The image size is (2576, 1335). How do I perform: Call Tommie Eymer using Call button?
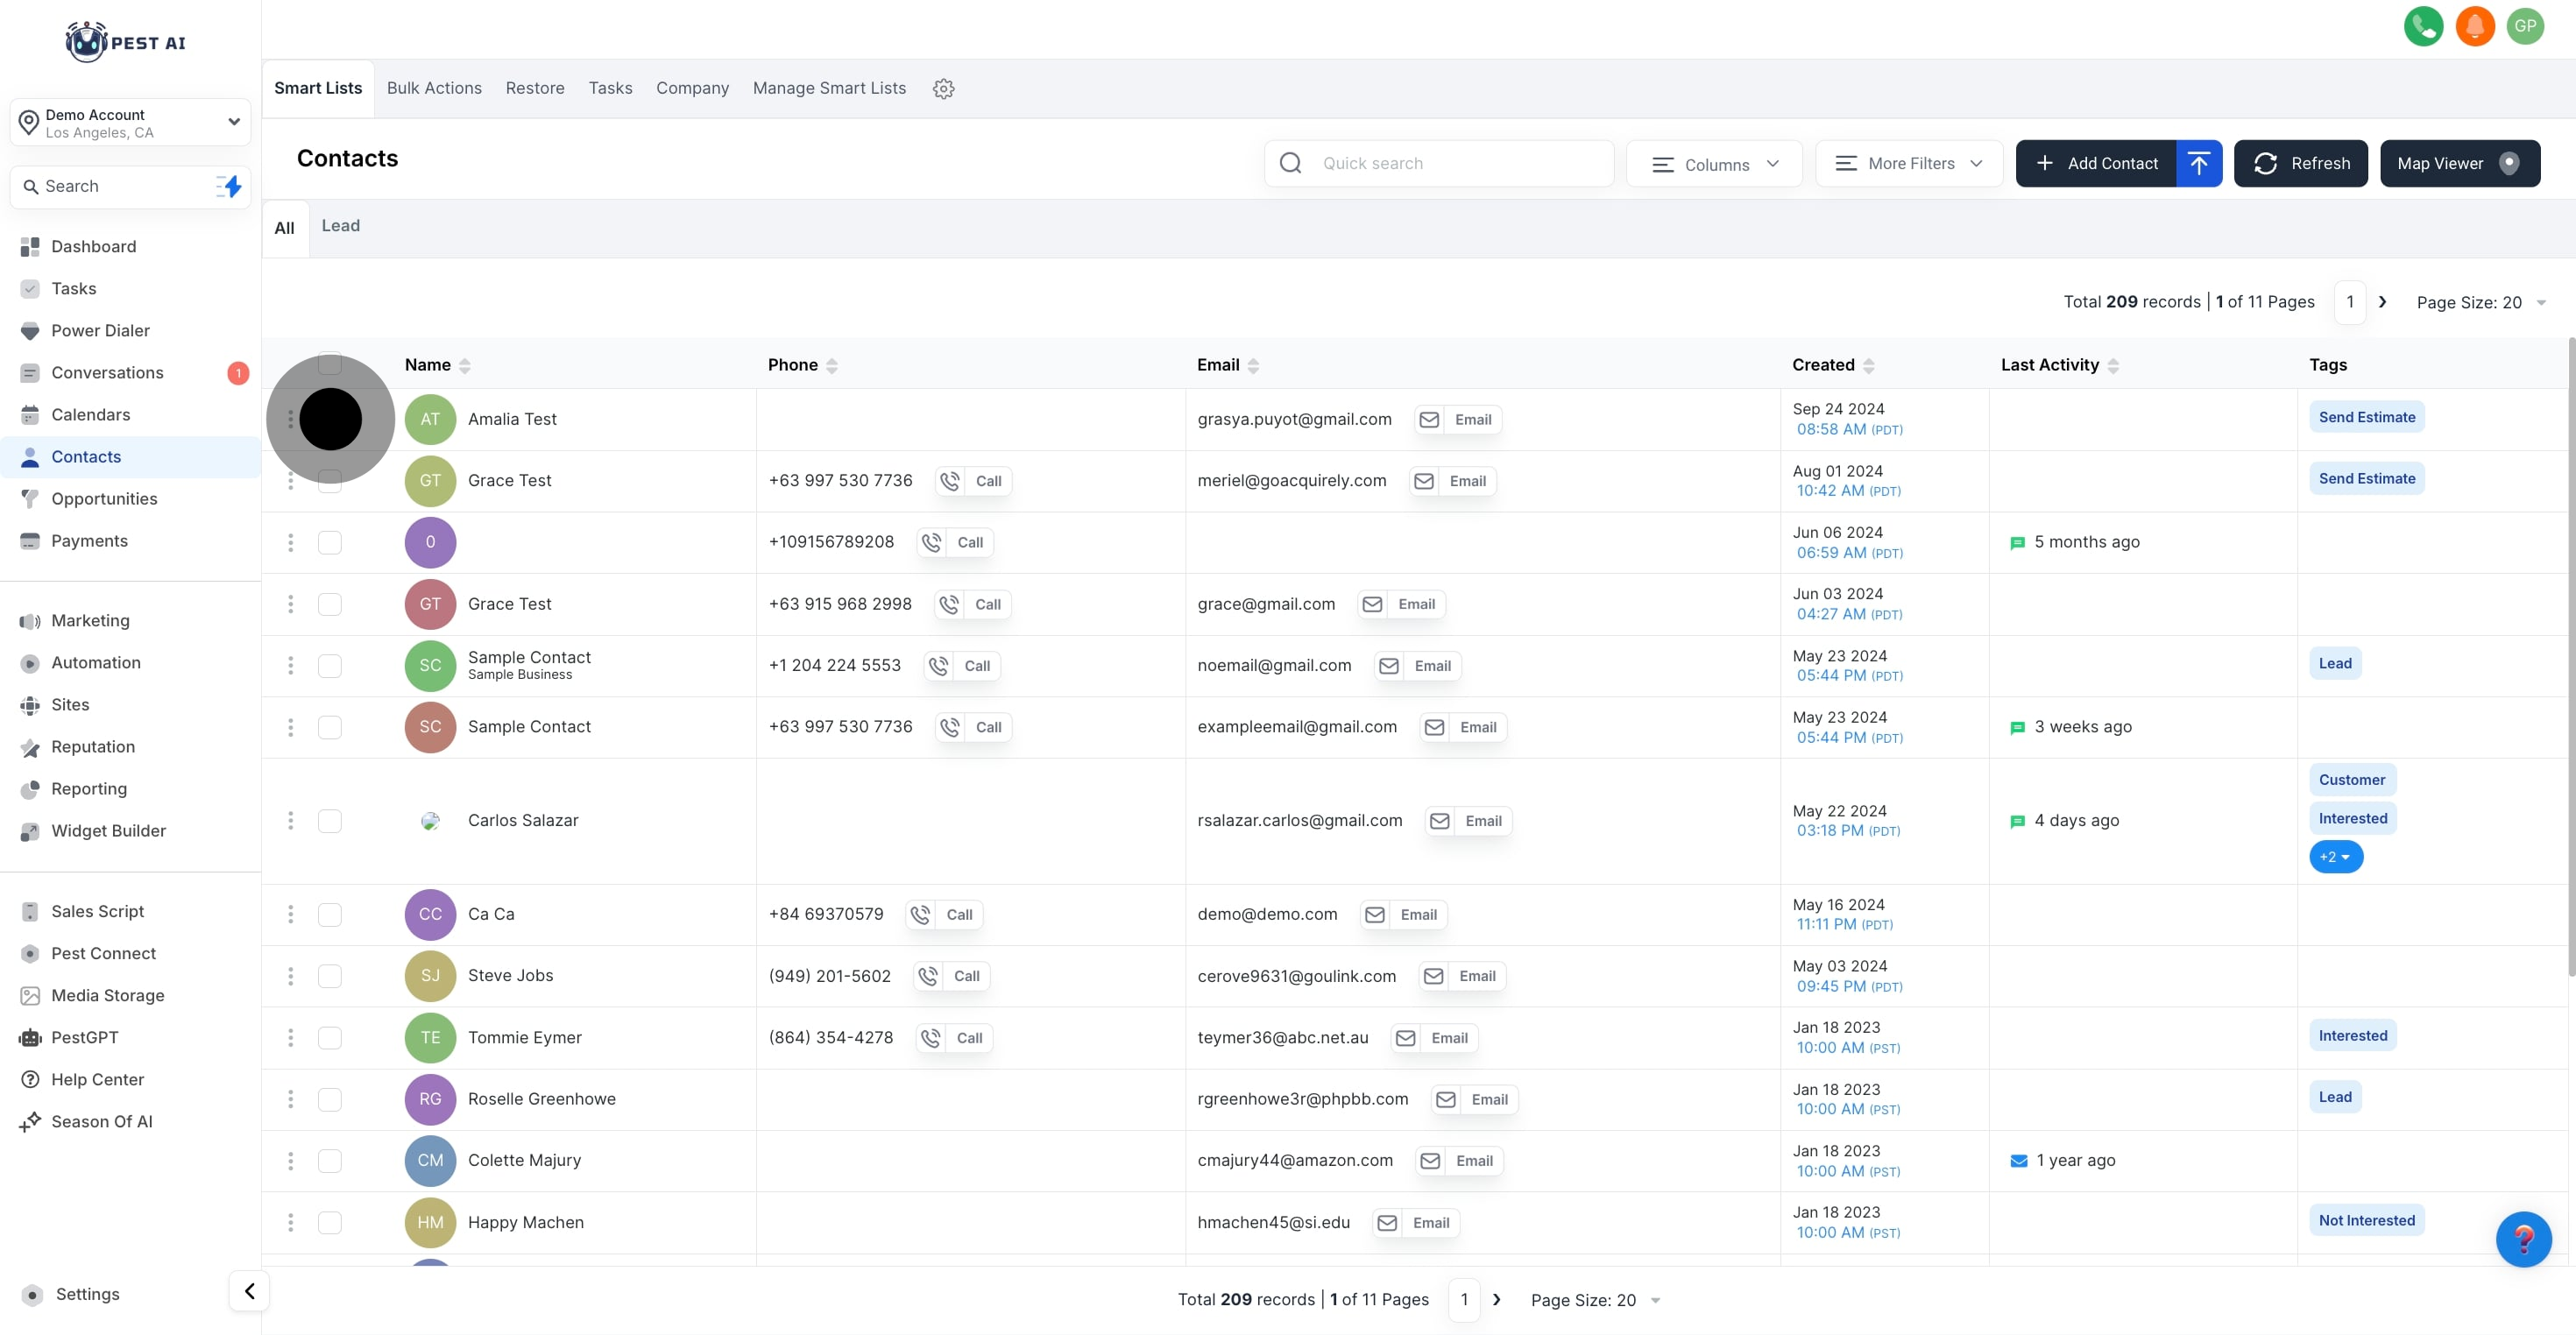click(x=954, y=1038)
